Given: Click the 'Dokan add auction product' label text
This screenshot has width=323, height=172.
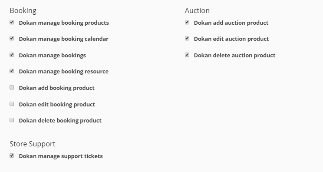Looking at the screenshot, I should pyautogui.click(x=231, y=23).
